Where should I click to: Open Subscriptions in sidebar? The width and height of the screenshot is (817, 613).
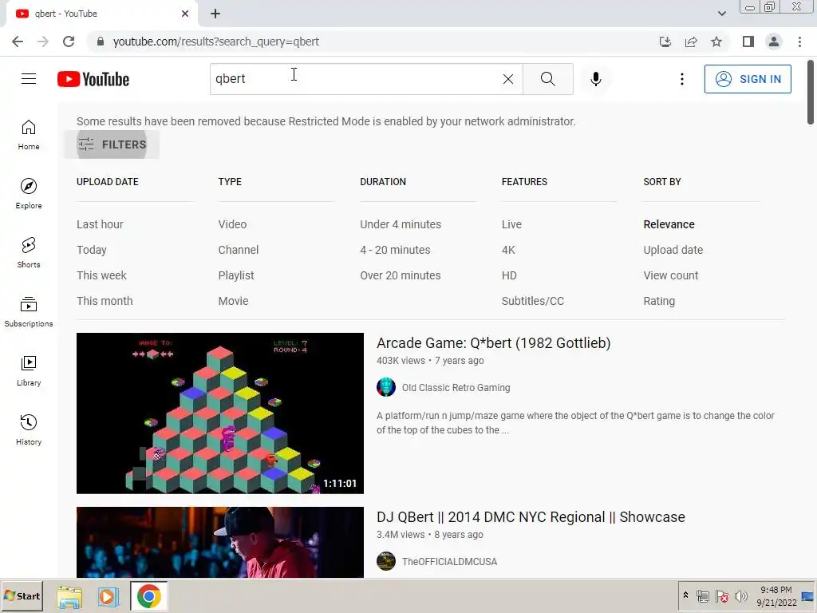coord(29,311)
